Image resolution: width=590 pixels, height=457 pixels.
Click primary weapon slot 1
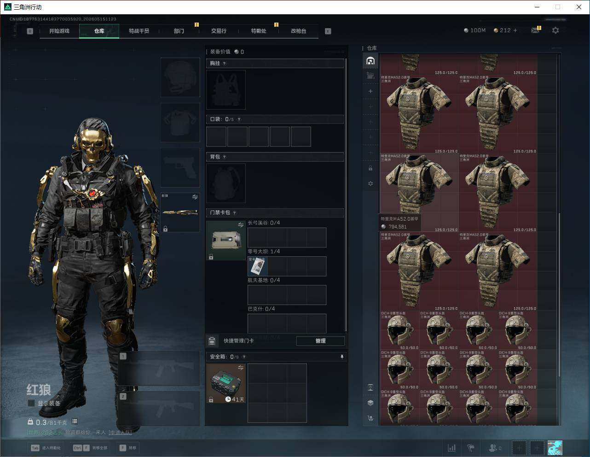pos(159,369)
